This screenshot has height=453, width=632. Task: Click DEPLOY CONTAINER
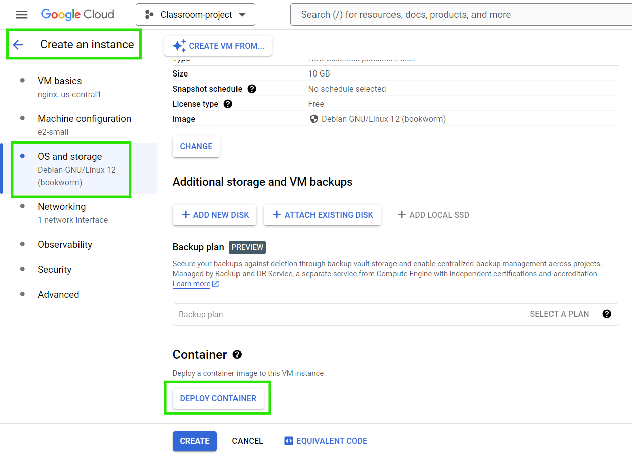(218, 398)
